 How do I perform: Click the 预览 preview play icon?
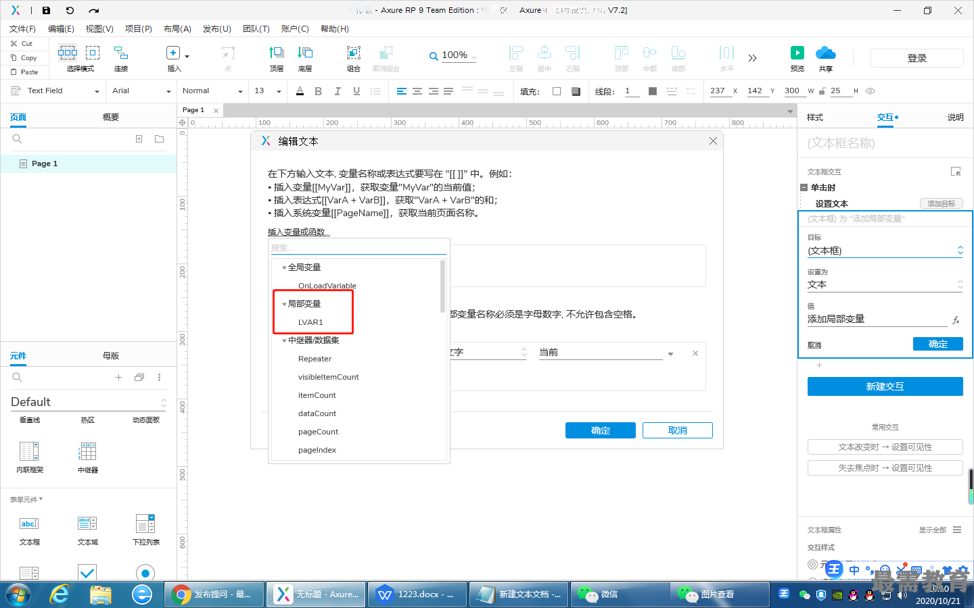coord(797,53)
